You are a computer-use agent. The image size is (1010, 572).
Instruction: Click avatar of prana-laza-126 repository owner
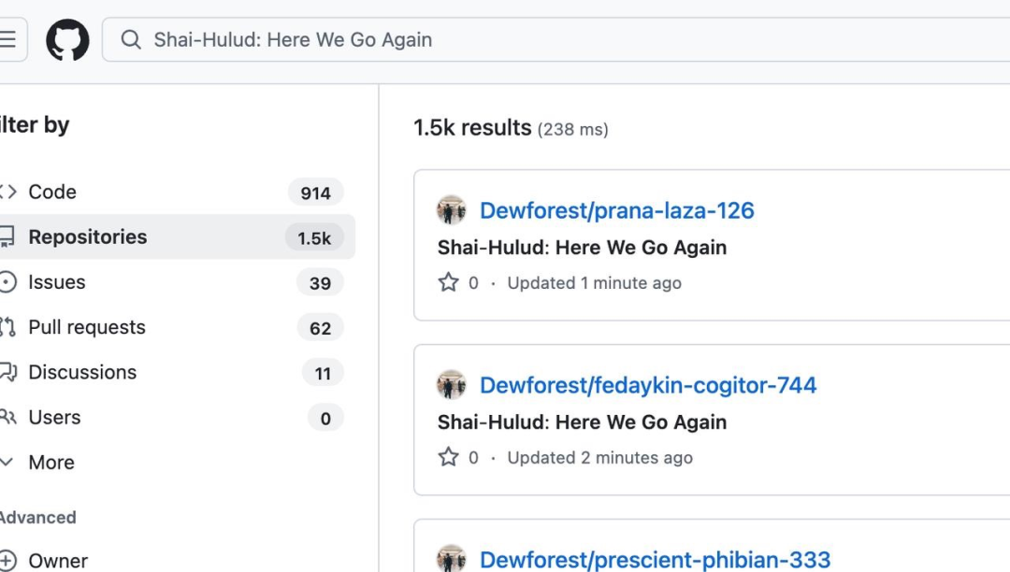tap(452, 210)
